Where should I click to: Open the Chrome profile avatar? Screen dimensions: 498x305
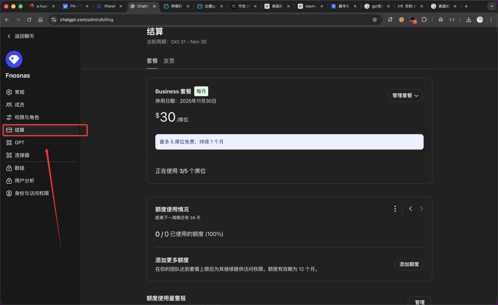(x=480, y=19)
